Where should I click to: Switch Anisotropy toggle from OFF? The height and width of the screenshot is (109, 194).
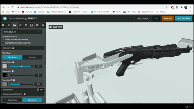[x=40, y=90]
